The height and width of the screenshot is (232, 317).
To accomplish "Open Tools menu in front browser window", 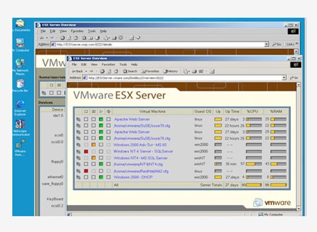I will point(123,65).
